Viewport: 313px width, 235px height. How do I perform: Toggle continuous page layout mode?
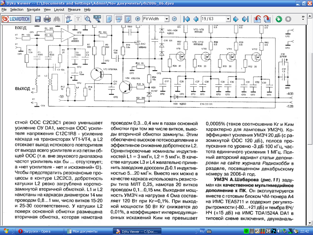(119, 19)
